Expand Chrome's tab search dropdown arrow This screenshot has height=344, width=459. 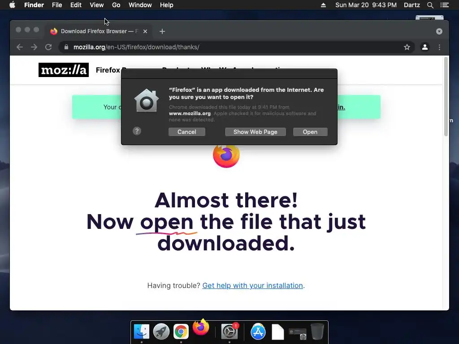(x=439, y=31)
